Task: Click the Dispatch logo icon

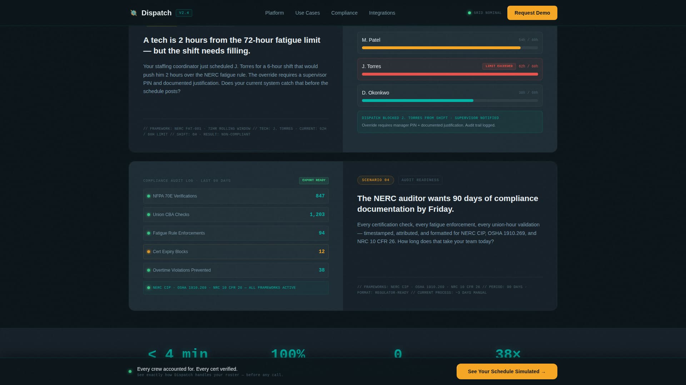Action: tap(134, 13)
